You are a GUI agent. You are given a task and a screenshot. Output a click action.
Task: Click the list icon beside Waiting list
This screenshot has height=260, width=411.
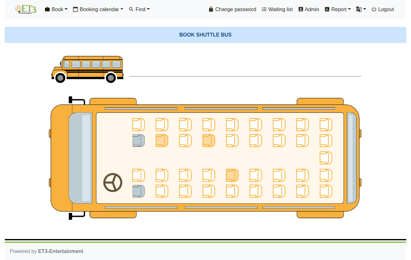tap(264, 9)
